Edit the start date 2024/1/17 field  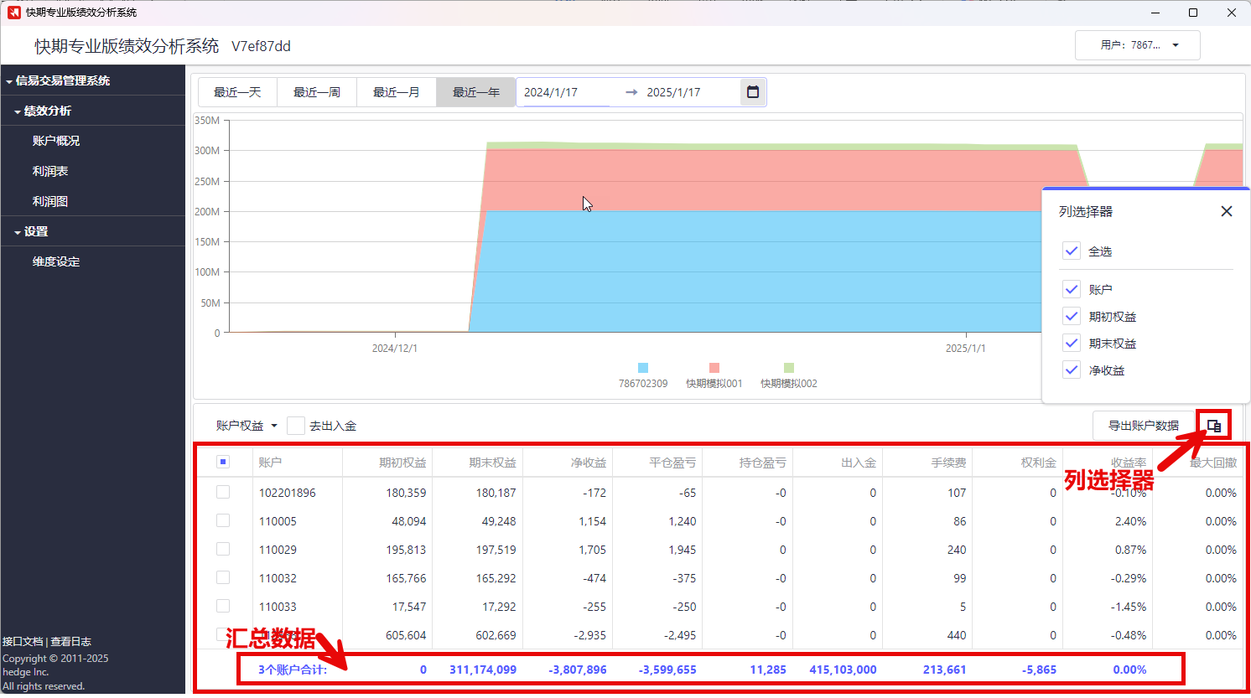tap(568, 92)
